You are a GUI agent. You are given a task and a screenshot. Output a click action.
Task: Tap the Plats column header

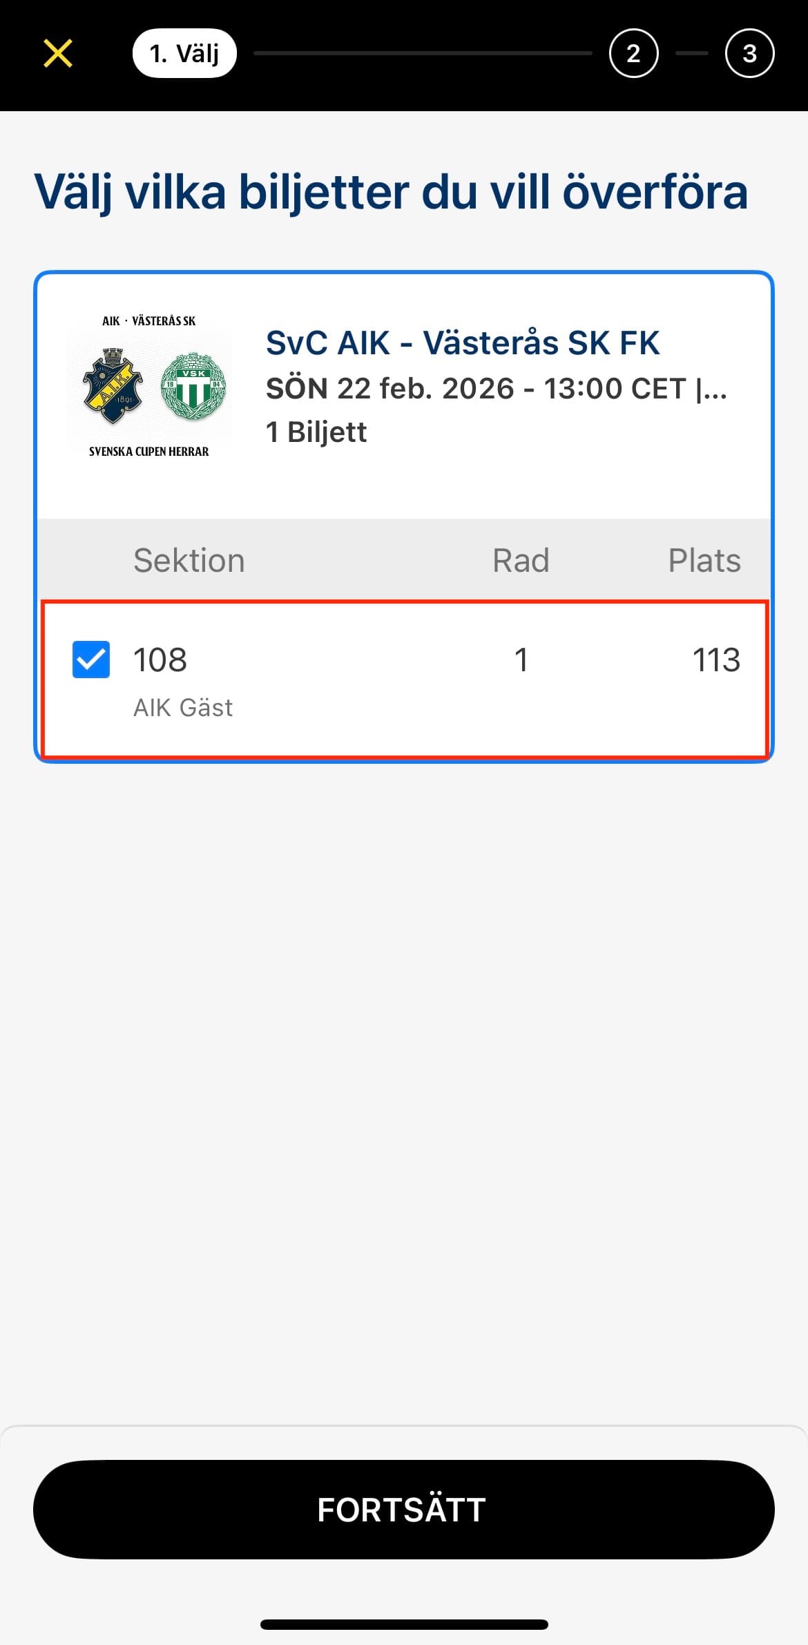click(x=704, y=560)
